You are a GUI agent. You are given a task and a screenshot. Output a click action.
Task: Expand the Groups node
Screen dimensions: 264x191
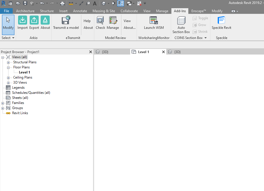(3, 108)
